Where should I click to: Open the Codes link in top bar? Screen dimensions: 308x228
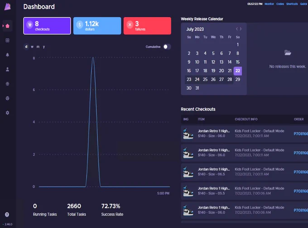[280, 4]
